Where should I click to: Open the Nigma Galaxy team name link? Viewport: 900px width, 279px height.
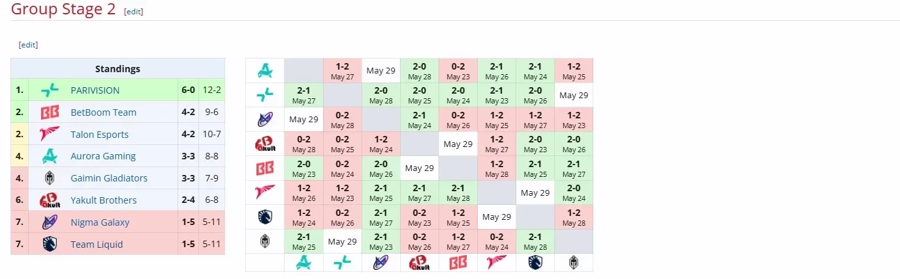coord(100,222)
